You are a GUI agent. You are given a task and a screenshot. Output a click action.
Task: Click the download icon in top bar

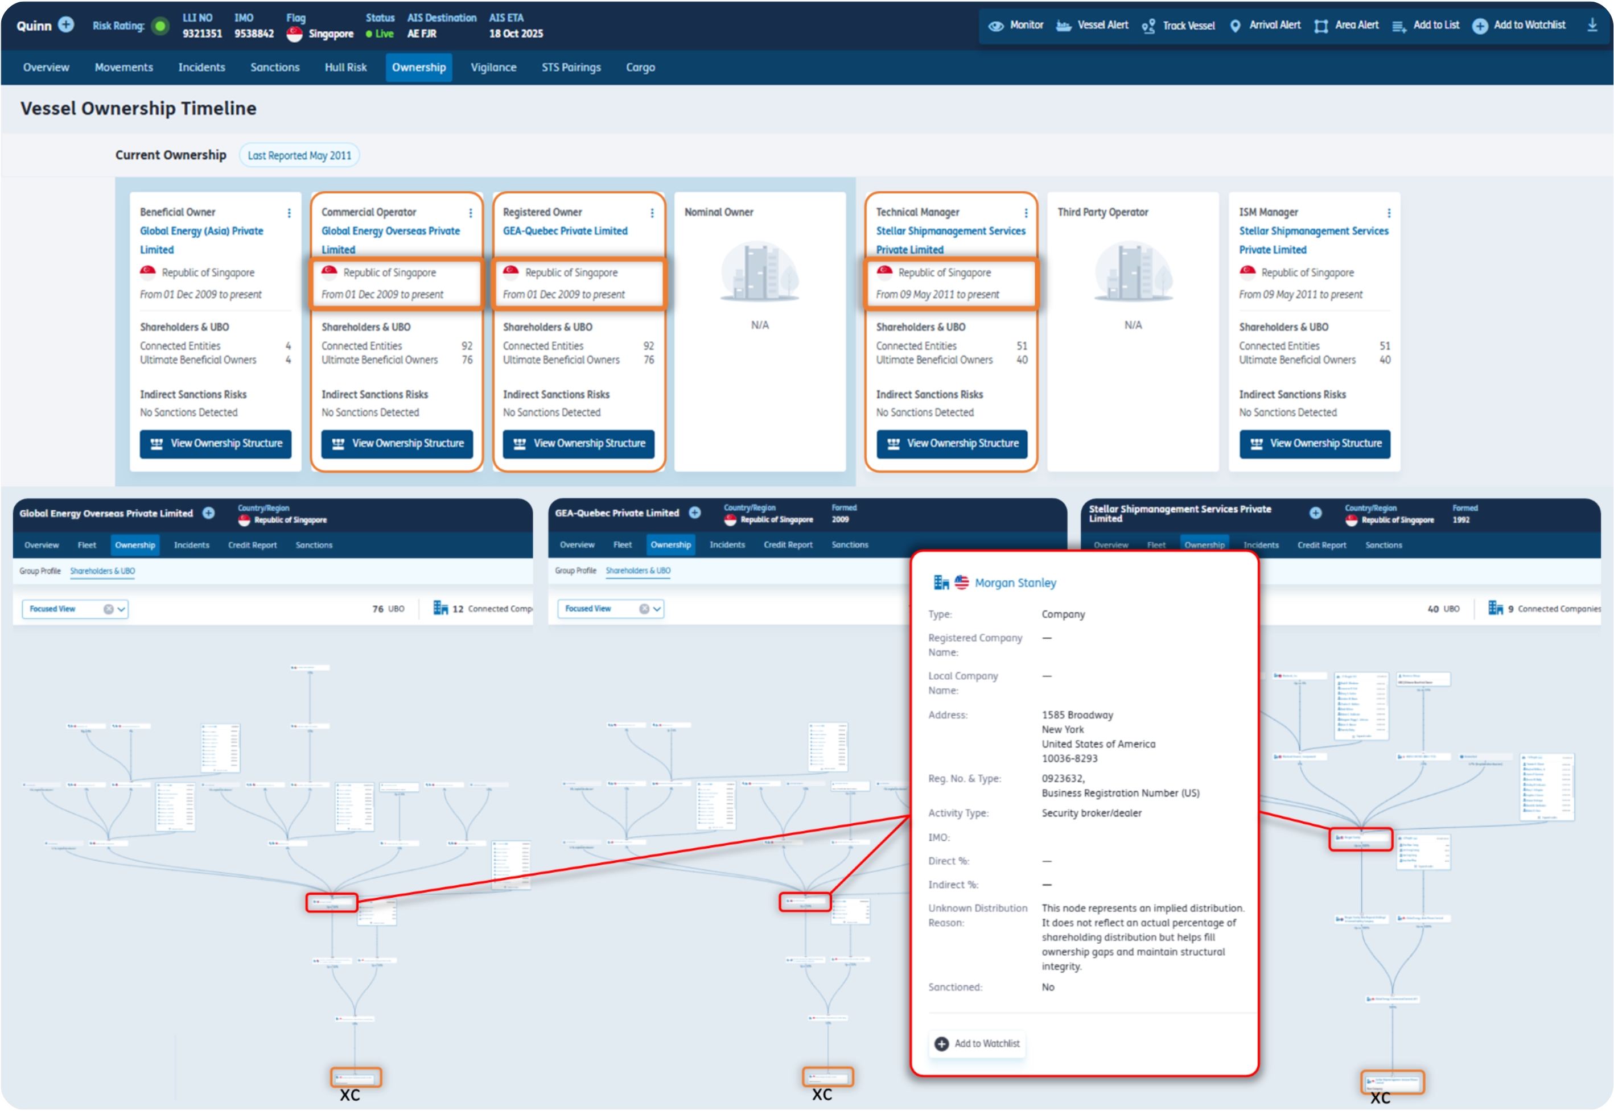[1592, 25]
